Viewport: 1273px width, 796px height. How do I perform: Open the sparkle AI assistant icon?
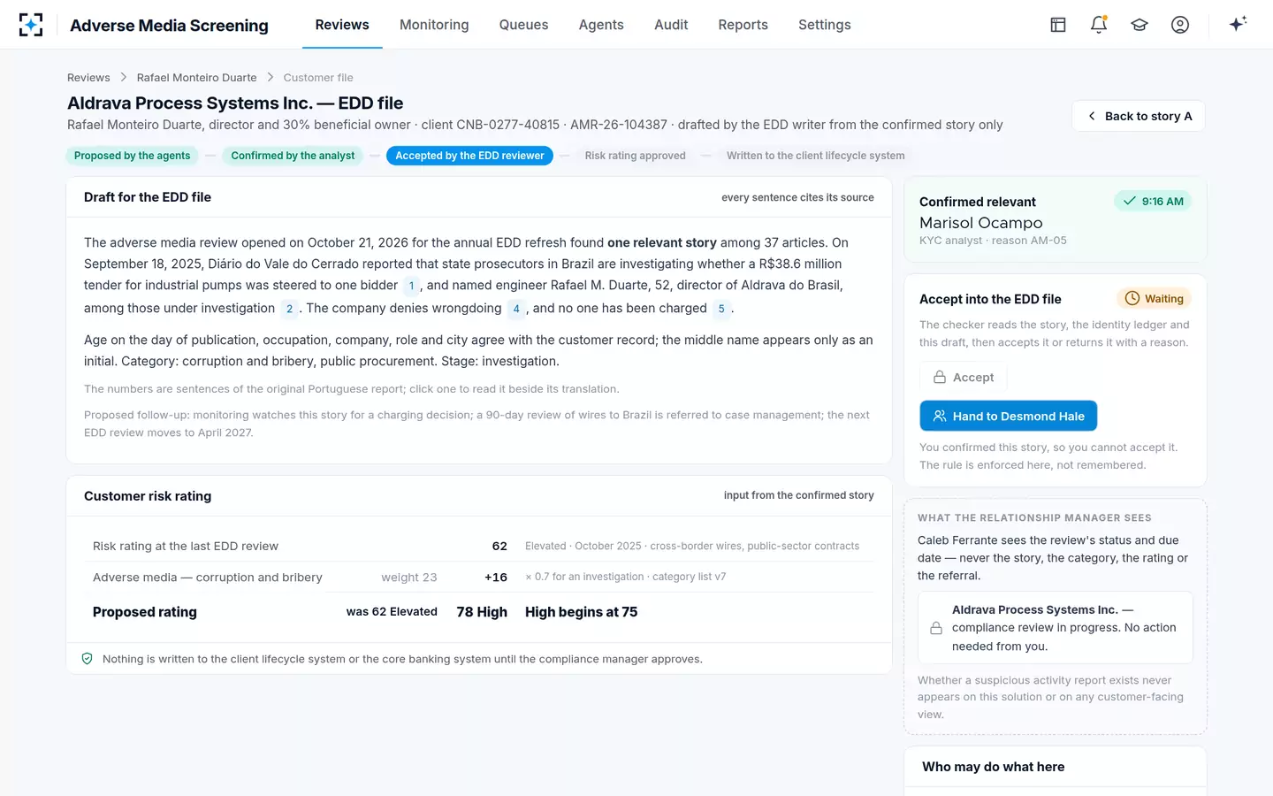pyautogui.click(x=1238, y=24)
